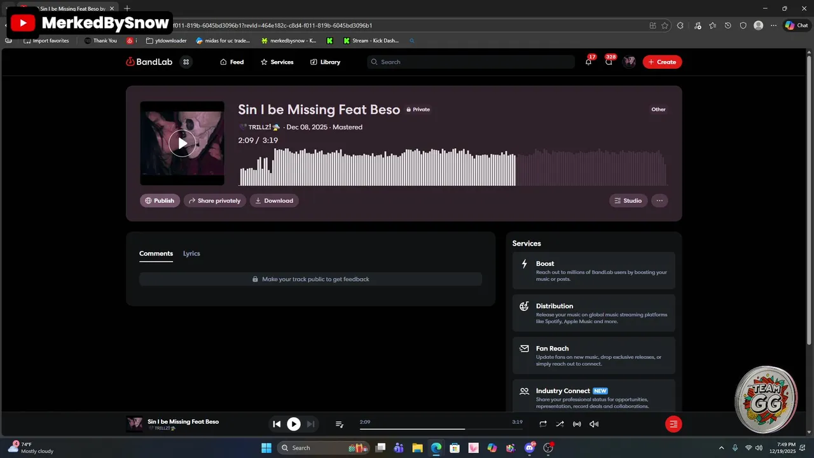
Task: Open the track in Studio
Action: (628, 200)
